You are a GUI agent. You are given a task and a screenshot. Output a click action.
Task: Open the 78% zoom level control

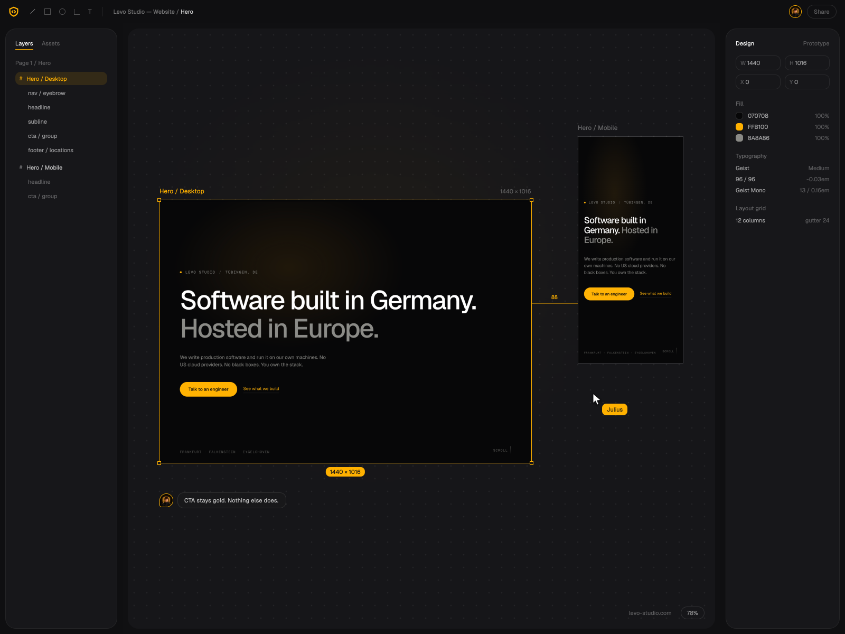[x=692, y=613]
